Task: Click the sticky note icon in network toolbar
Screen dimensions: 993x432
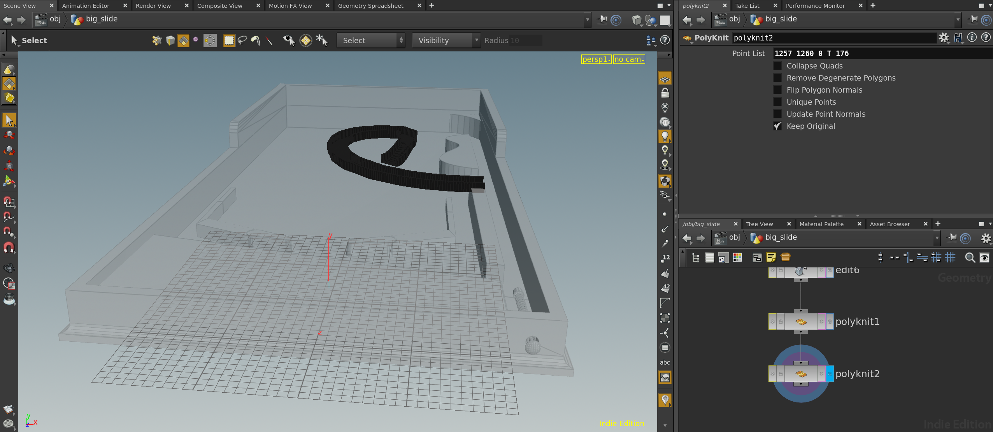Action: pyautogui.click(x=771, y=258)
